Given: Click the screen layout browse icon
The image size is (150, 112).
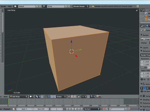Looking at the screenshot, I should [16, 6].
